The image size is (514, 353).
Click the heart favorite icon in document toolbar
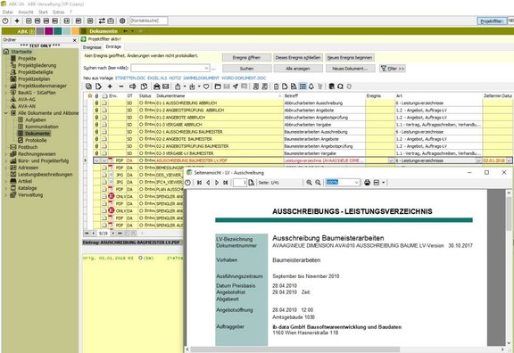(x=206, y=86)
